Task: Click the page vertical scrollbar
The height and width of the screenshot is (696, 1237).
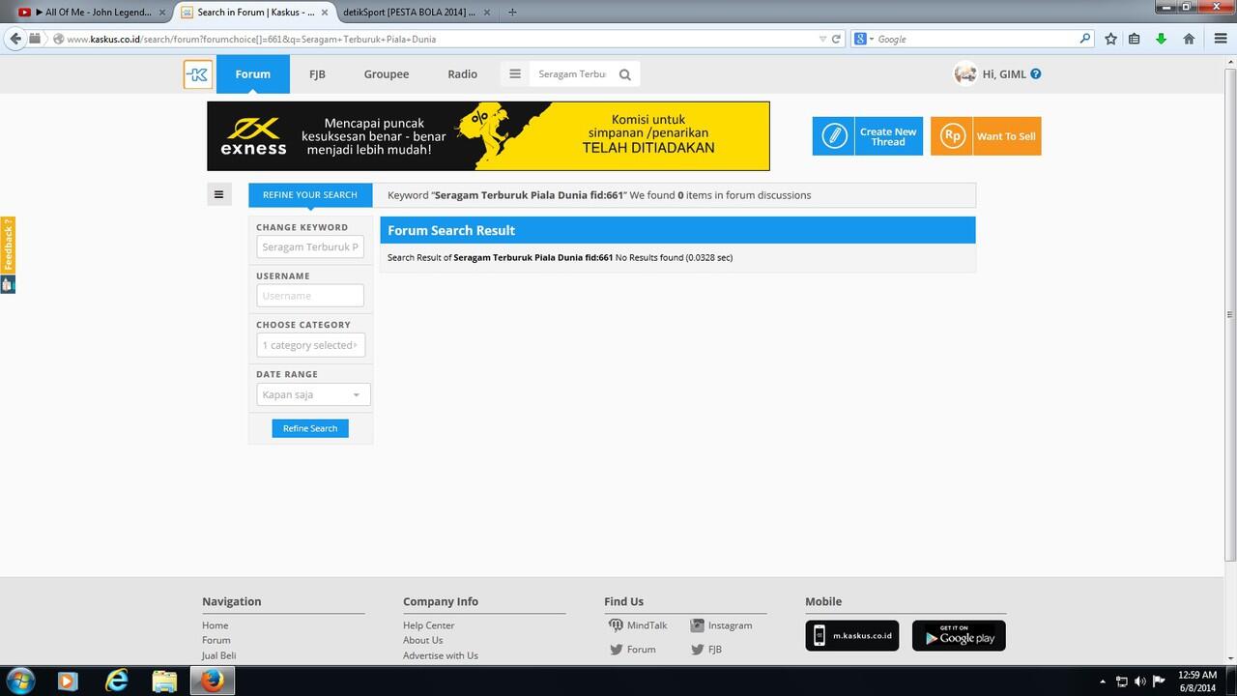Action: pos(1230,314)
